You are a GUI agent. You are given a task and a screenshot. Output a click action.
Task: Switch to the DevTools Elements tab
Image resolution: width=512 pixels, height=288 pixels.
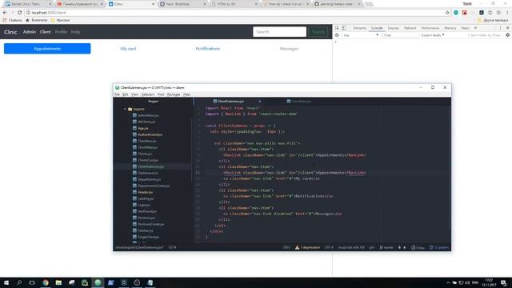click(x=359, y=28)
